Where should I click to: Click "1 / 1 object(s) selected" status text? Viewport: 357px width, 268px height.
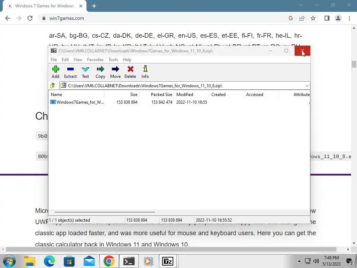[x=69, y=220]
